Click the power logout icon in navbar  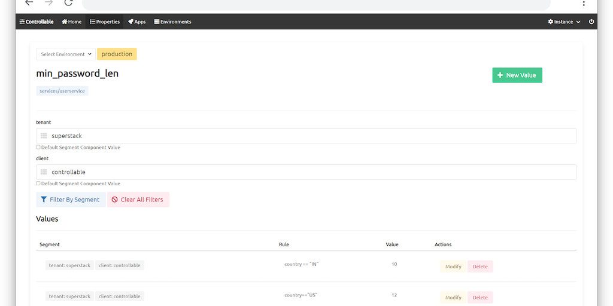[591, 22]
